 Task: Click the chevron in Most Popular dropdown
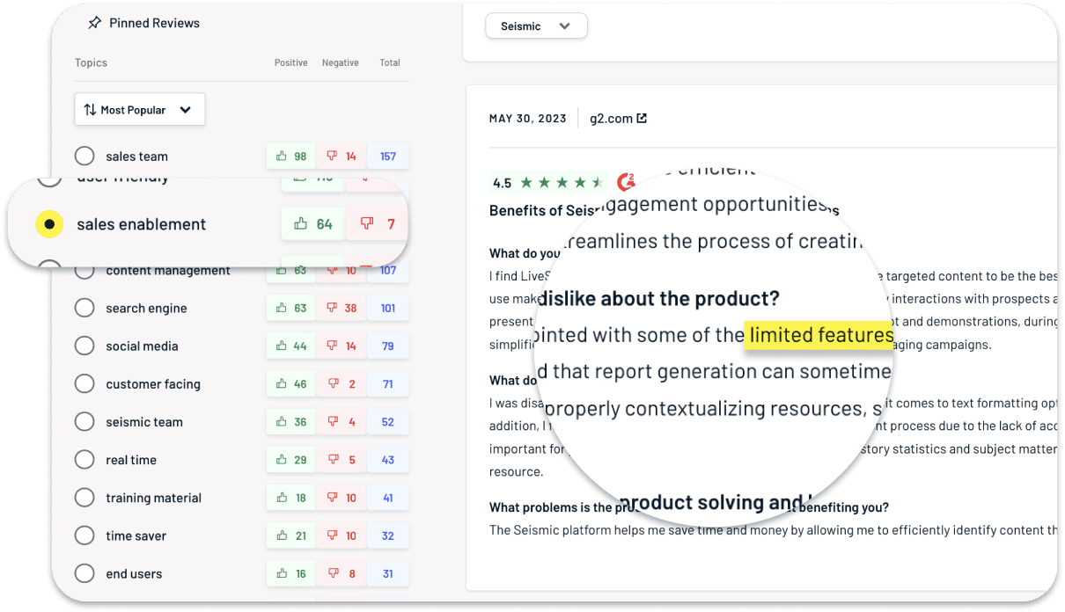click(x=186, y=110)
